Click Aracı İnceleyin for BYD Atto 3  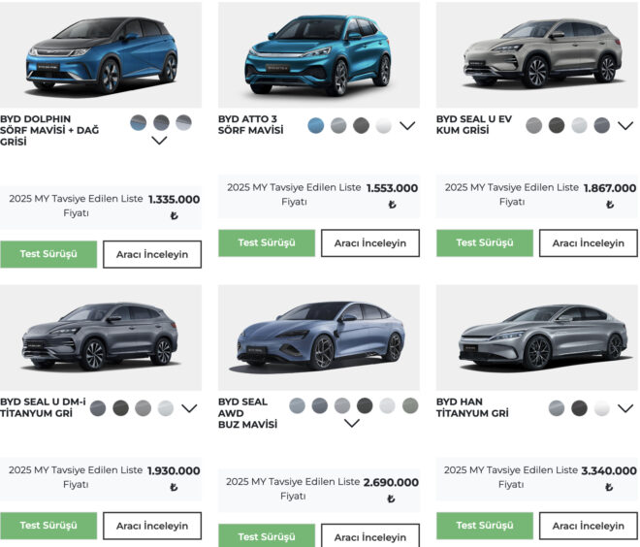coord(370,243)
